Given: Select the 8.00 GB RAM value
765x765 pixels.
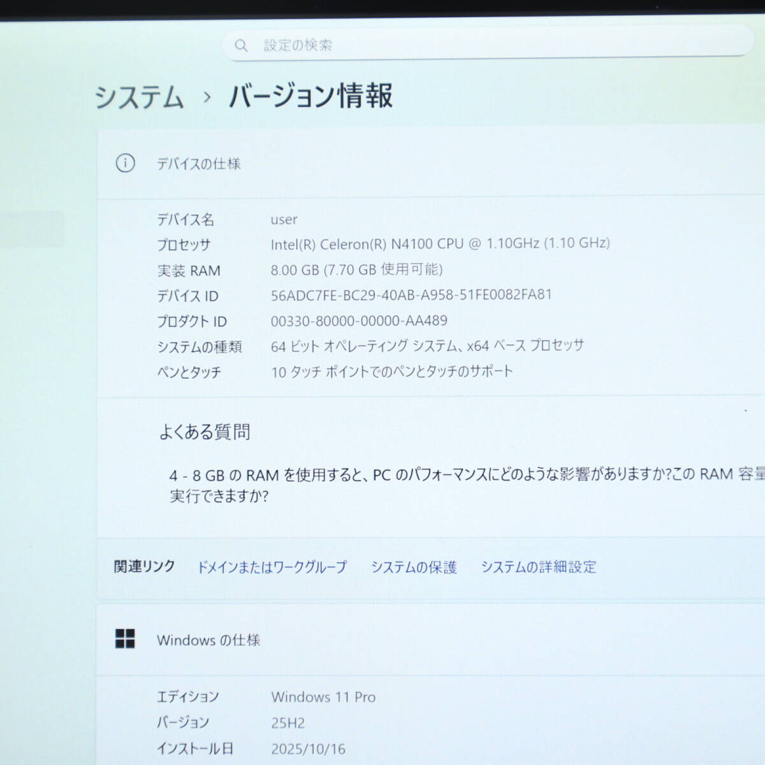Looking at the screenshot, I should point(356,270).
